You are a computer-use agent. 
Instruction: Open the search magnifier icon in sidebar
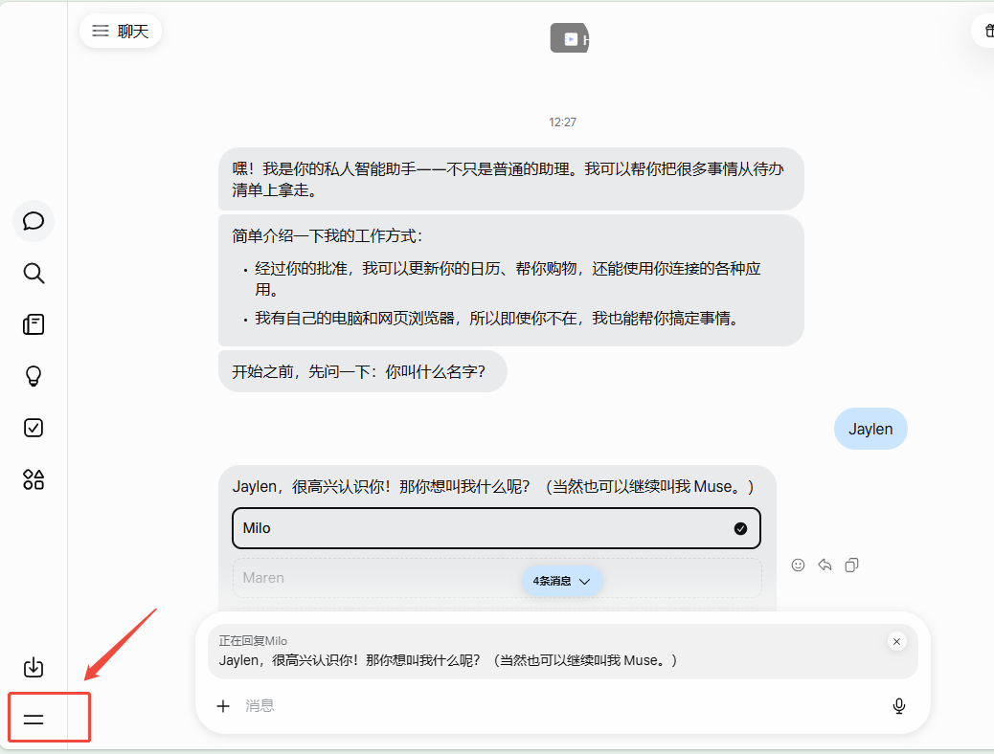tap(33, 273)
